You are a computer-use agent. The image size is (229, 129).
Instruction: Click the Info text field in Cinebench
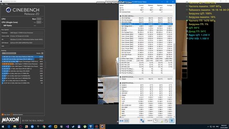click(26, 46)
